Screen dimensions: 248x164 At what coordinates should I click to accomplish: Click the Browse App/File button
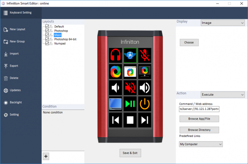199,119
